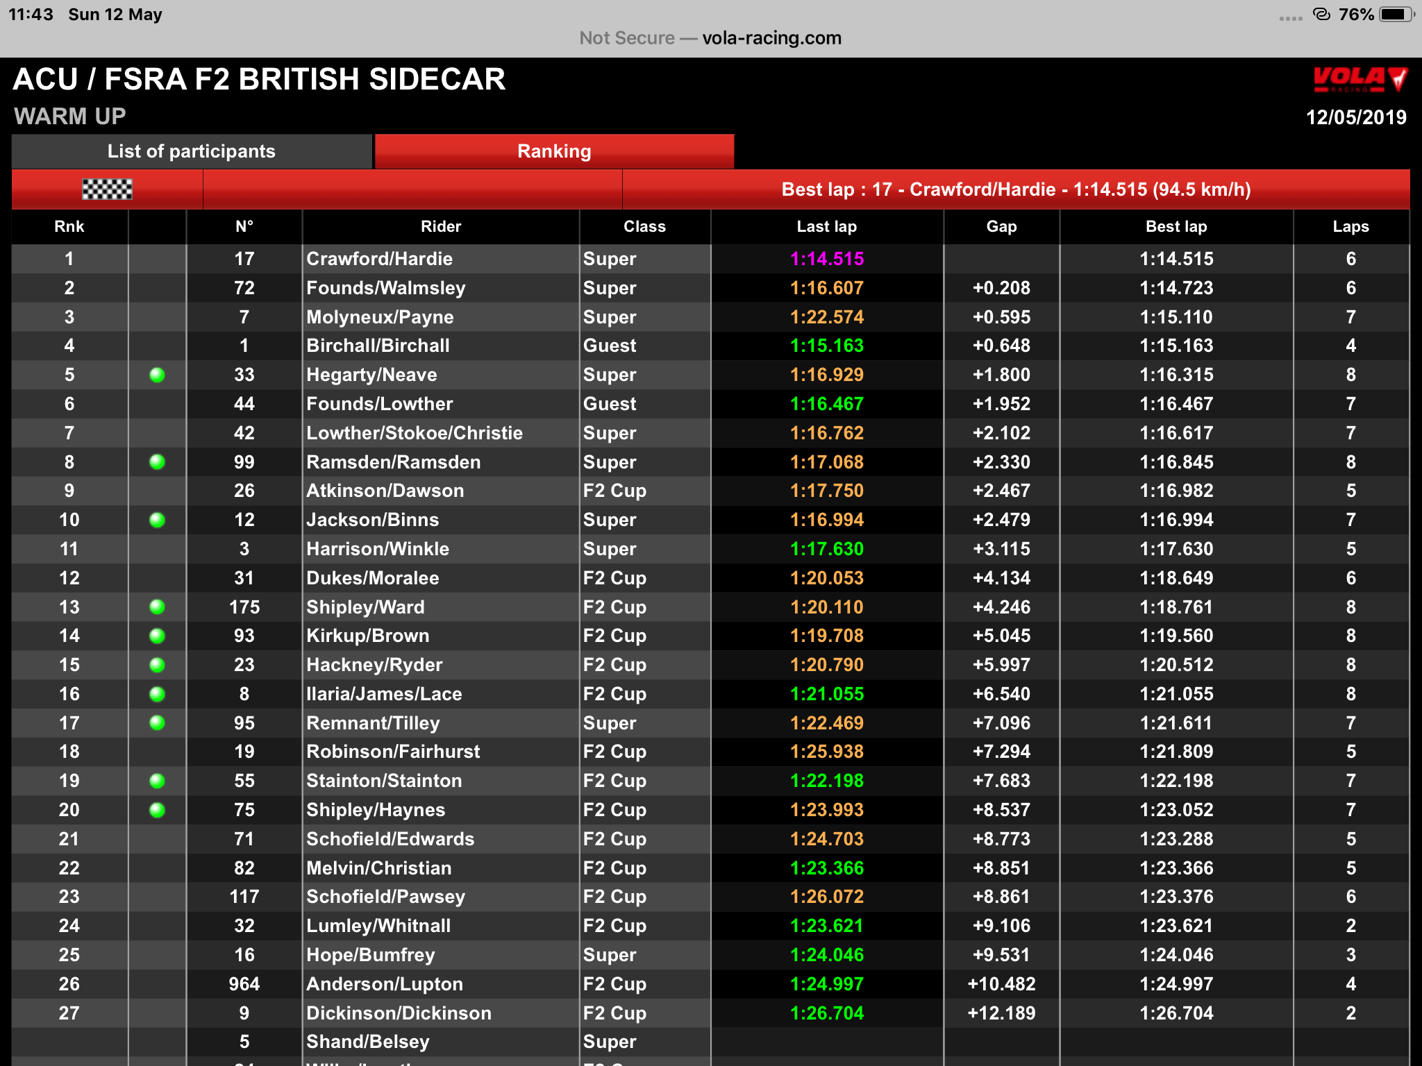
Task: Click magenta last lap time 1:14.515
Action: click(x=827, y=259)
